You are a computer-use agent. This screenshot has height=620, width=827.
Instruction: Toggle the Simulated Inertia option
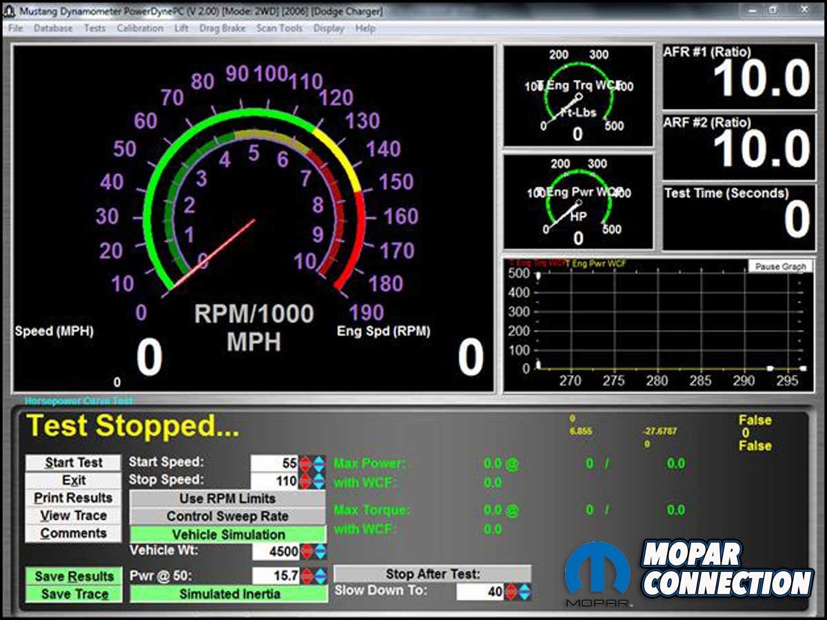click(x=228, y=594)
